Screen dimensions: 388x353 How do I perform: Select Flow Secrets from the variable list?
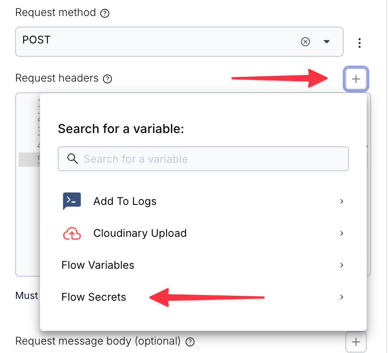pos(94,297)
